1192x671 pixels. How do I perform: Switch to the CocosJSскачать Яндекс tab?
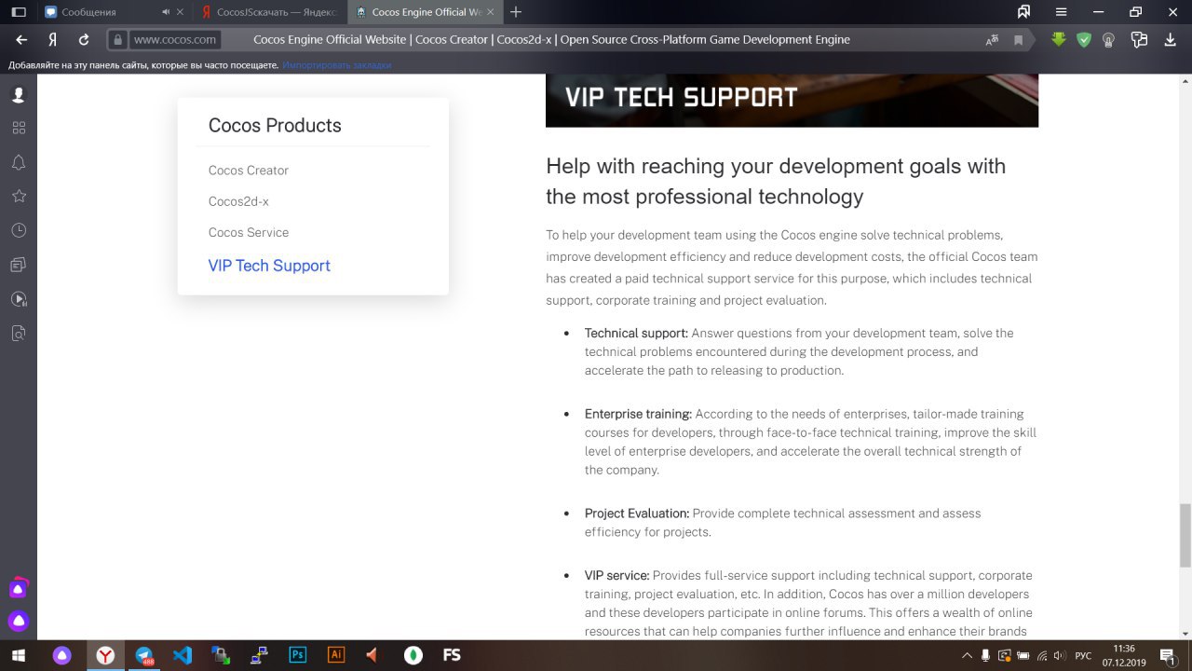coord(269,12)
